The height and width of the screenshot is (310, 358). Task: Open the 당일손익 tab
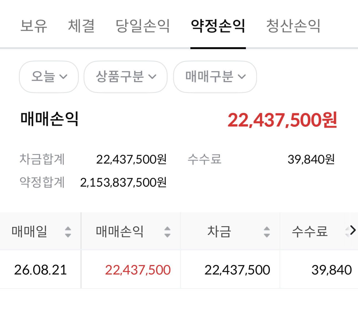coord(143,26)
